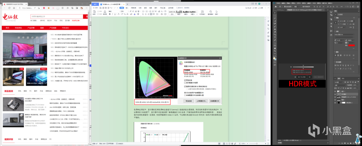Viewport: 362px width, 146px height.
Task: Click the WPS save icon in quick toolbar
Action: coord(101,8)
